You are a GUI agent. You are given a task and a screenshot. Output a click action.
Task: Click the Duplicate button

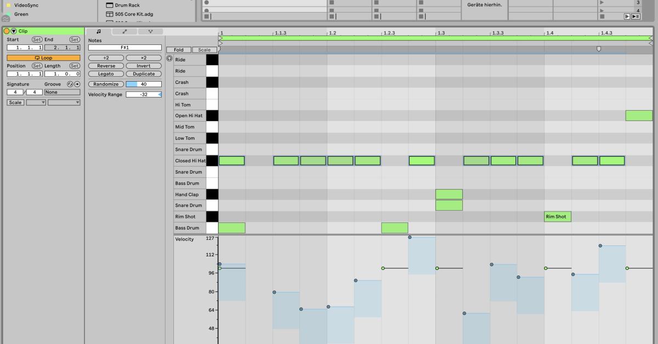pyautogui.click(x=144, y=73)
